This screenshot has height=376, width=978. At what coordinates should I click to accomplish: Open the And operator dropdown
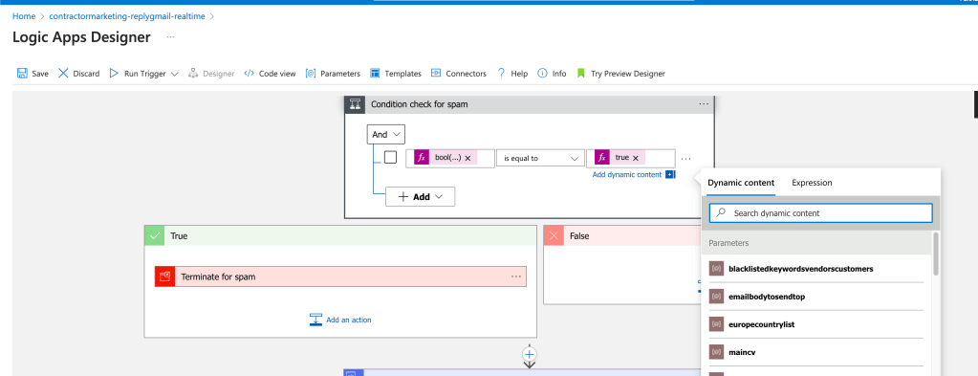[x=386, y=134]
